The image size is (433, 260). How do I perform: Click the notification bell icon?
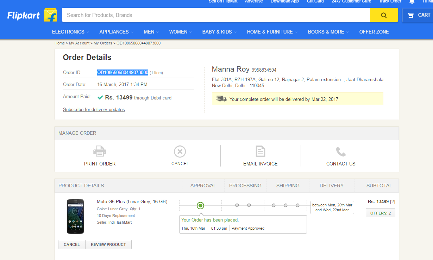412,2
